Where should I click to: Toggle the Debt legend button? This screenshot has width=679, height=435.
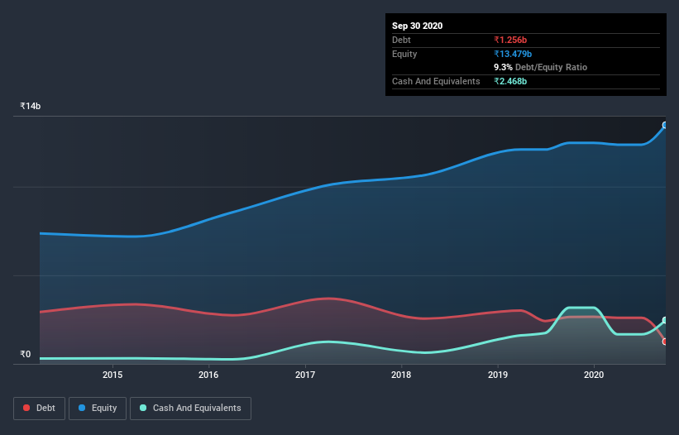click(39, 409)
